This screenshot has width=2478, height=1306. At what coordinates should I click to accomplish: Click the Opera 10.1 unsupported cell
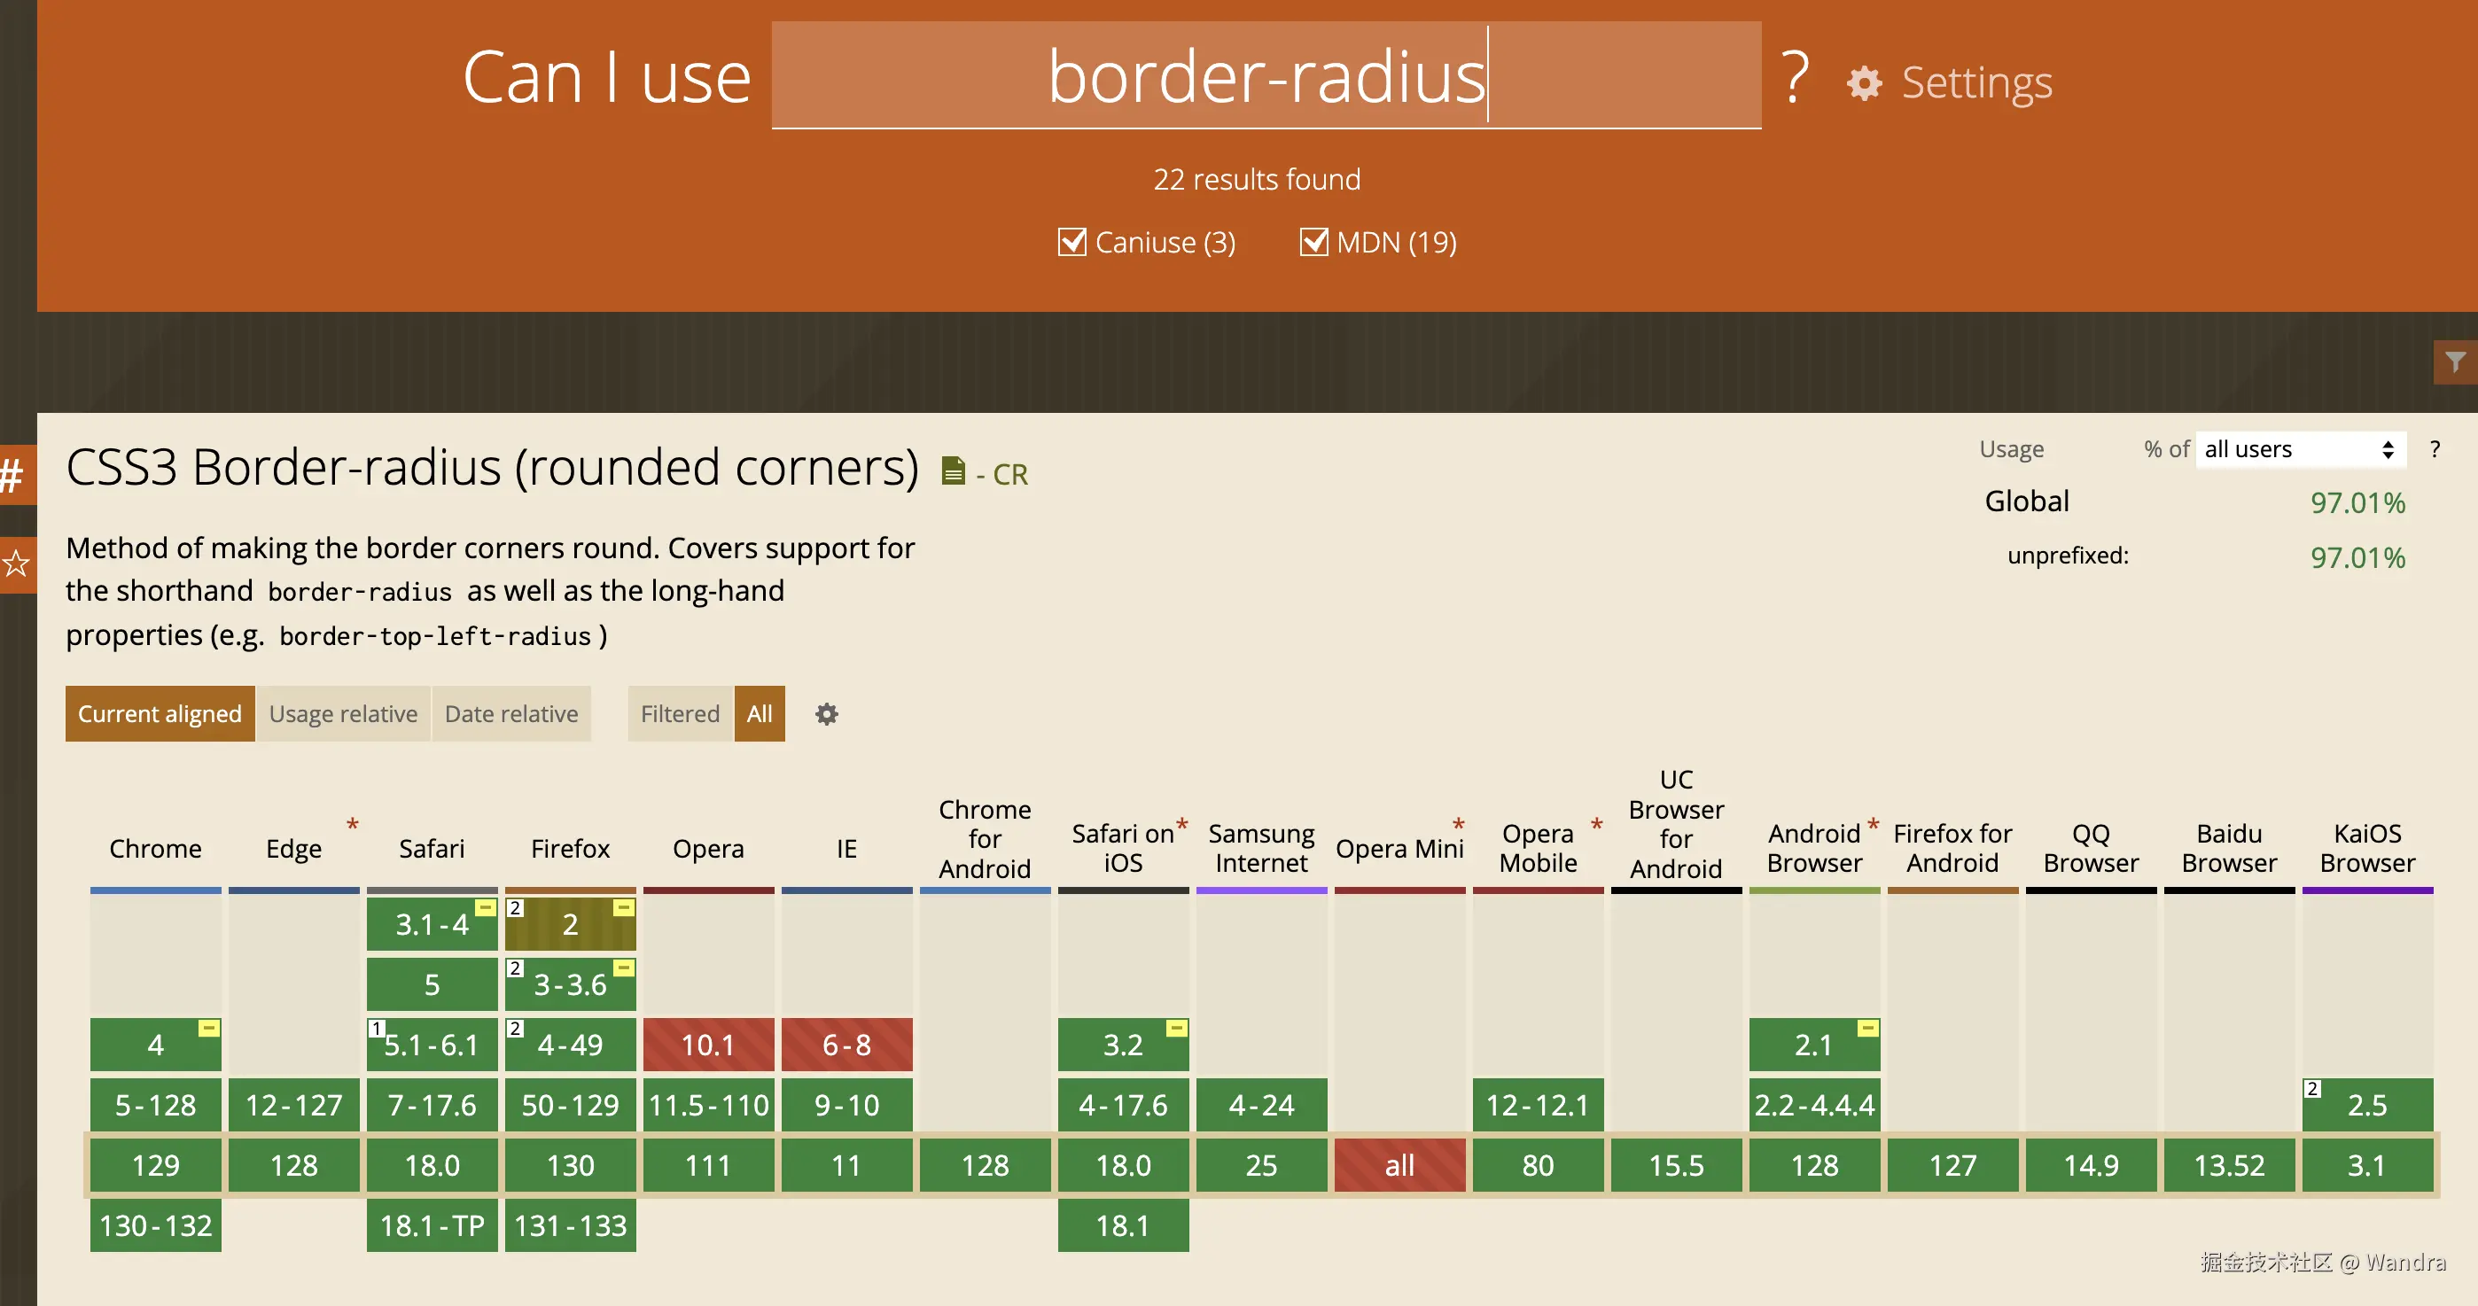[709, 1045]
